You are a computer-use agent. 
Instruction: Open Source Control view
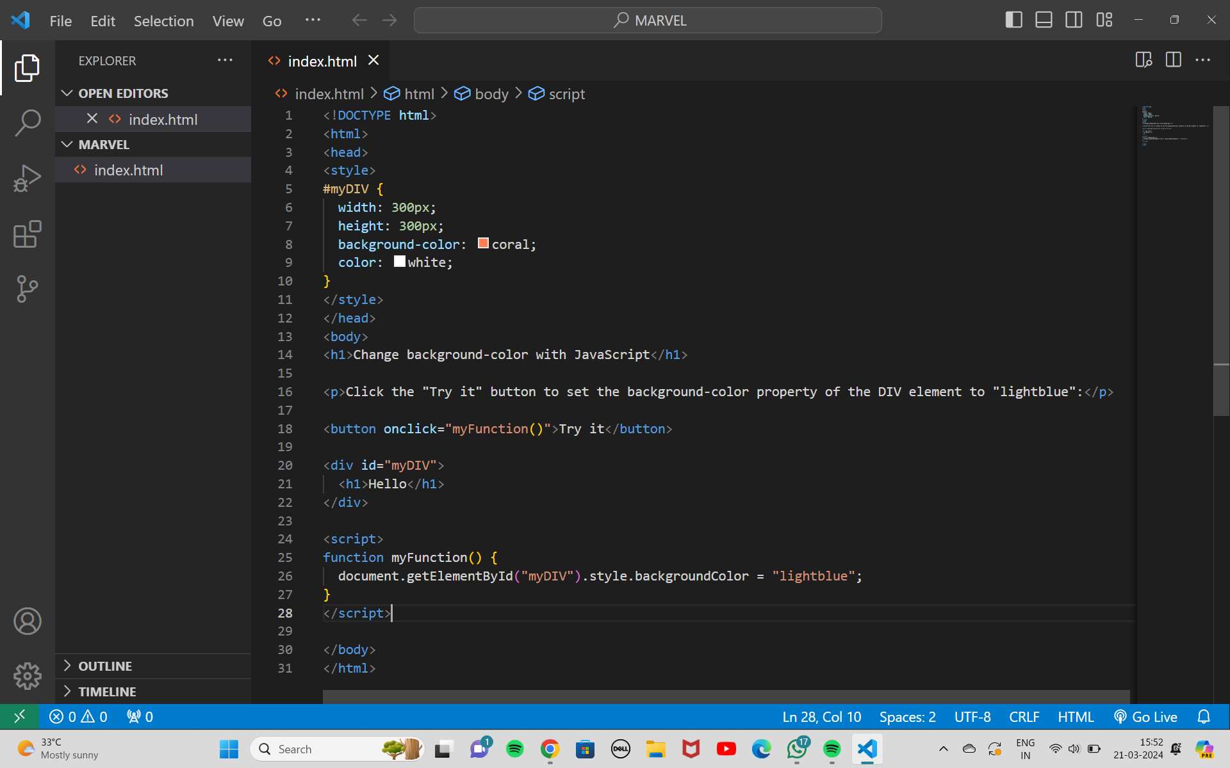[x=27, y=289]
